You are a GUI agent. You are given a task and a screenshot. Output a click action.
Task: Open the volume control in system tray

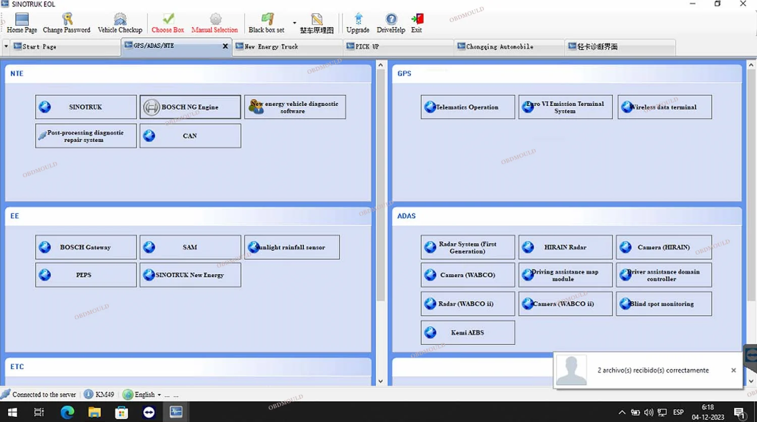point(648,412)
